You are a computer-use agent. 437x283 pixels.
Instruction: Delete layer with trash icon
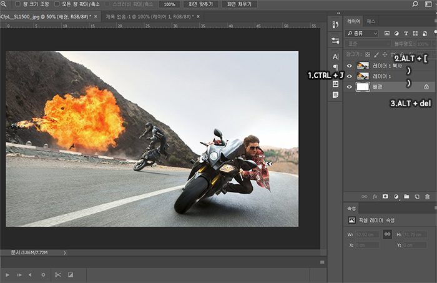[x=427, y=197]
